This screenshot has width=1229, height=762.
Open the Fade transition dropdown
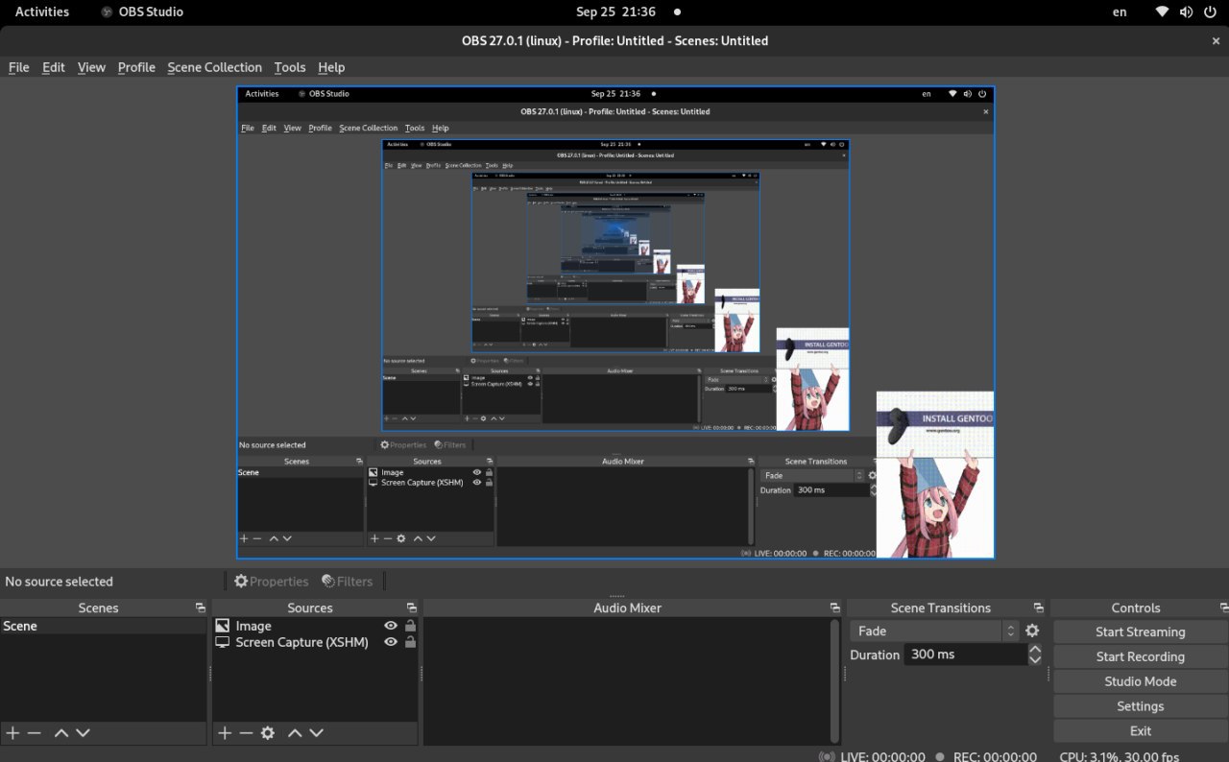click(933, 631)
